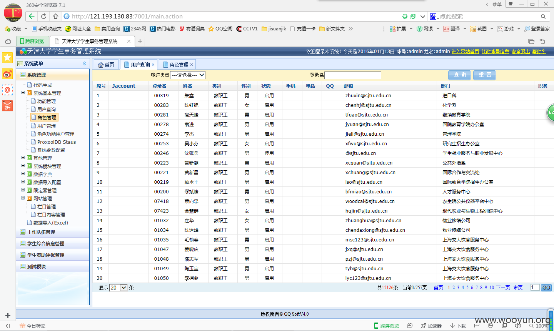
Task: Switch to 首页 tab
Action: point(106,65)
